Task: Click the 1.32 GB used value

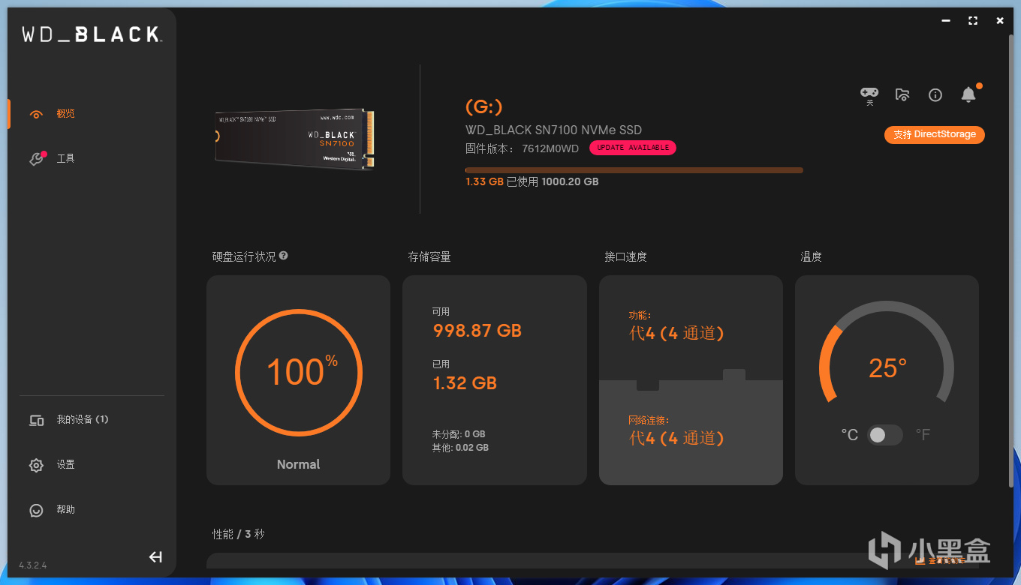Action: pos(465,383)
